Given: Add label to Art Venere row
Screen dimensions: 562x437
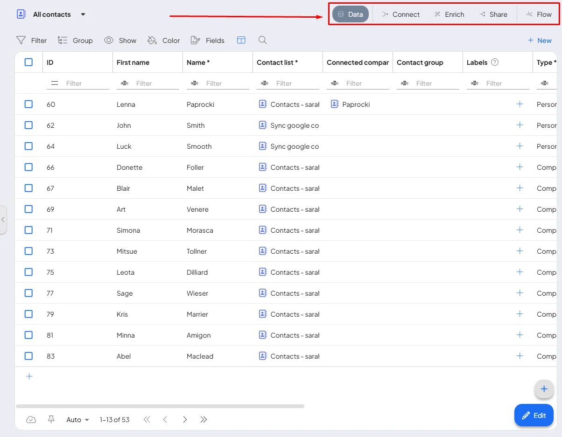Looking at the screenshot, I should pos(520,209).
